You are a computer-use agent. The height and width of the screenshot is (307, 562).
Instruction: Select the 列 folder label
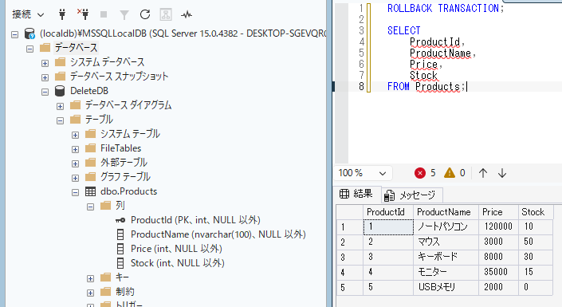pos(120,206)
